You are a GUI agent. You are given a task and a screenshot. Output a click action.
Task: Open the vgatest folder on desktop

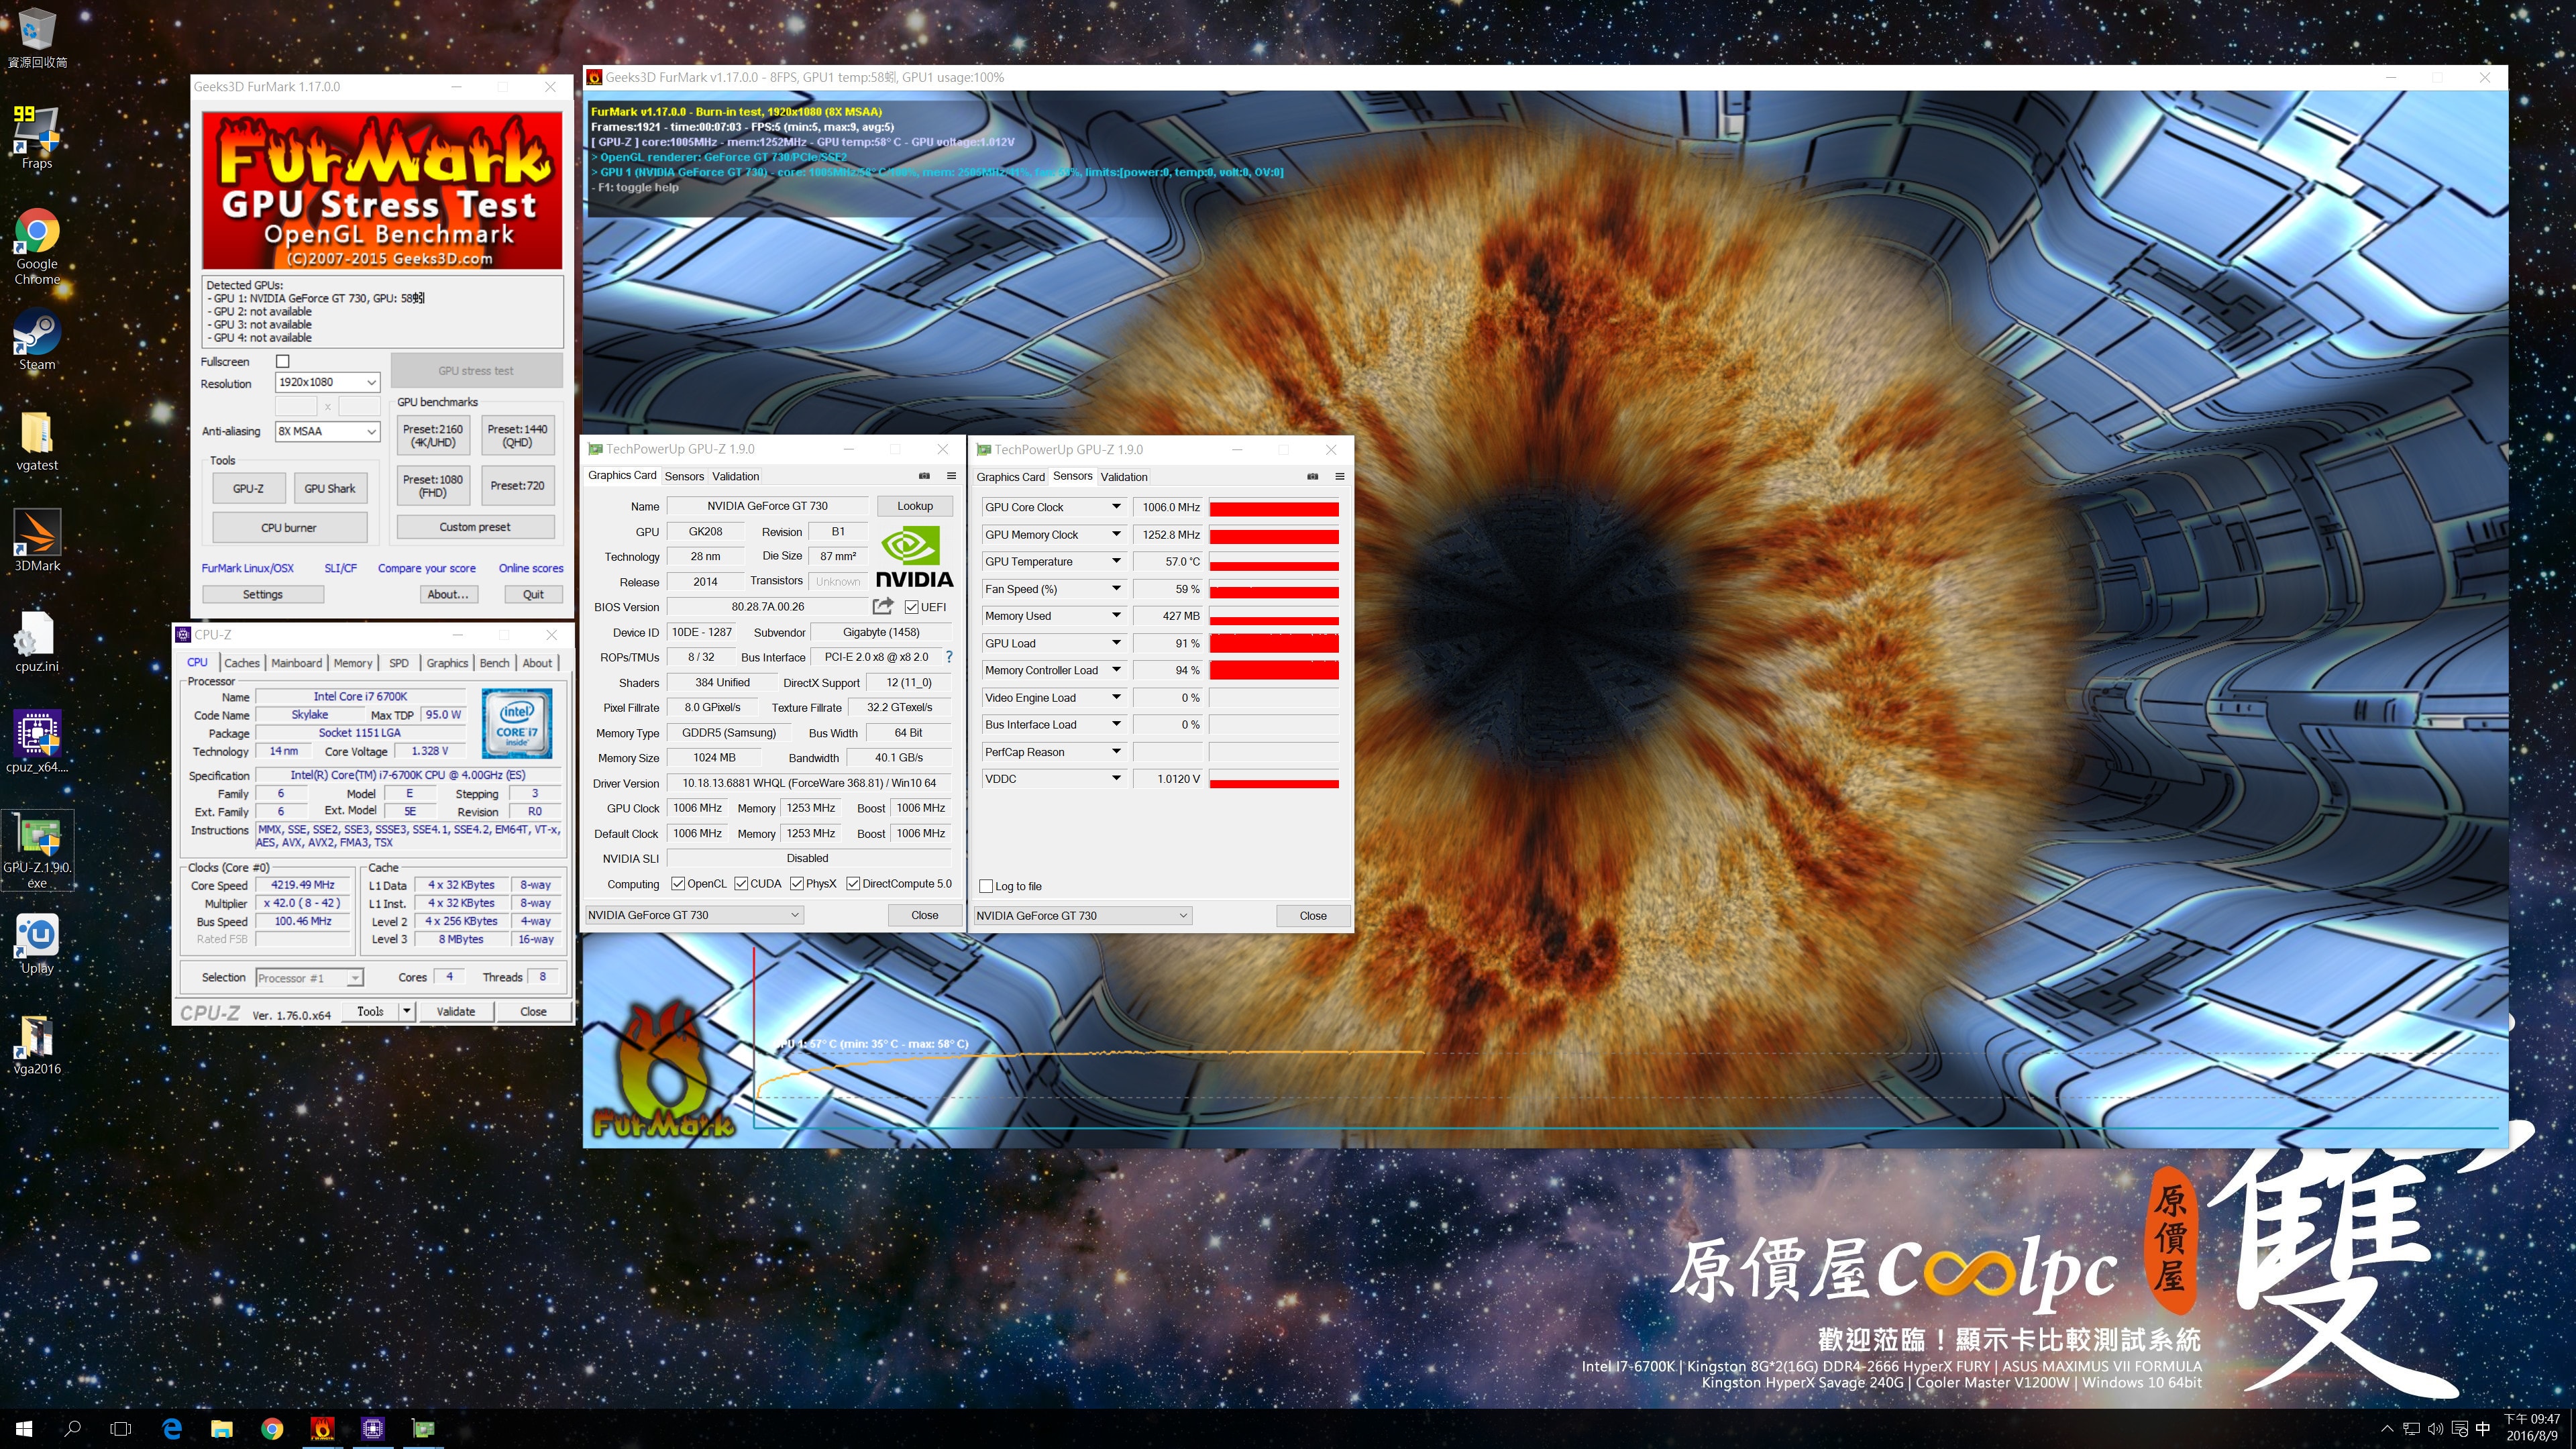[x=37, y=441]
